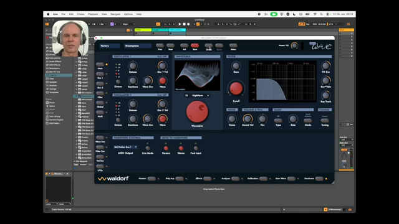Click the Glide Mode button
Screen dimensions: 399x224
(308, 121)
